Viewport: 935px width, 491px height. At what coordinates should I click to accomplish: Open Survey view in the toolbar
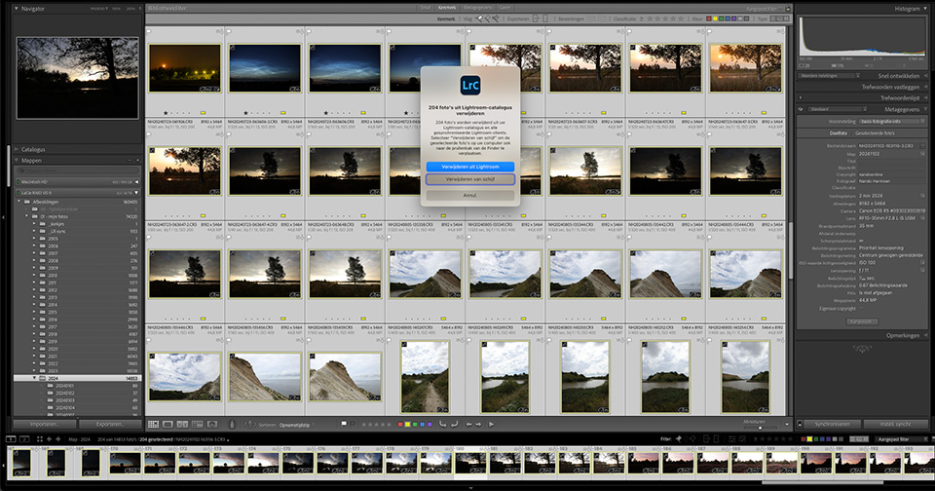pyautogui.click(x=197, y=424)
